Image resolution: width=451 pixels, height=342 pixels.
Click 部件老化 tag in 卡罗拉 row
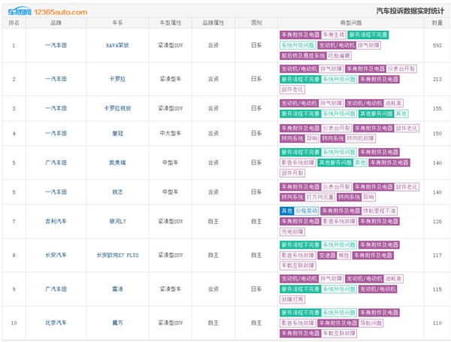(292, 89)
